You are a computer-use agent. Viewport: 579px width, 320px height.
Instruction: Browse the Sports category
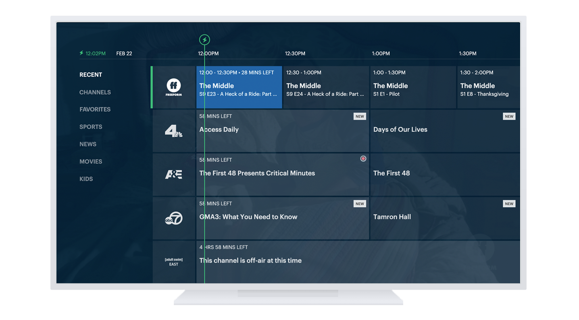91,127
